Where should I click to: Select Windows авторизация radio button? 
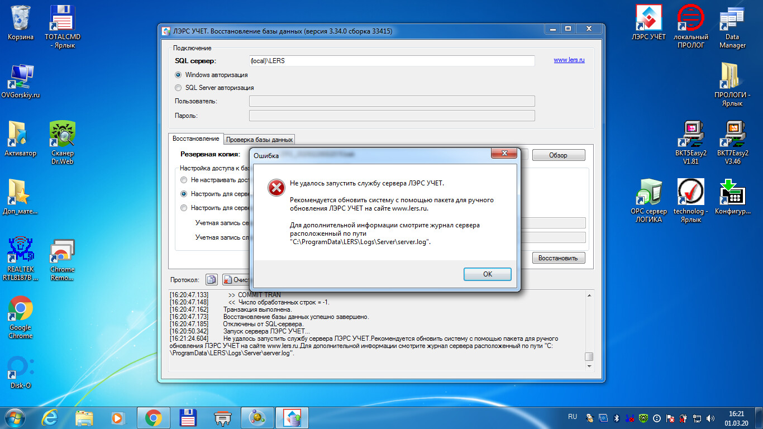point(179,75)
